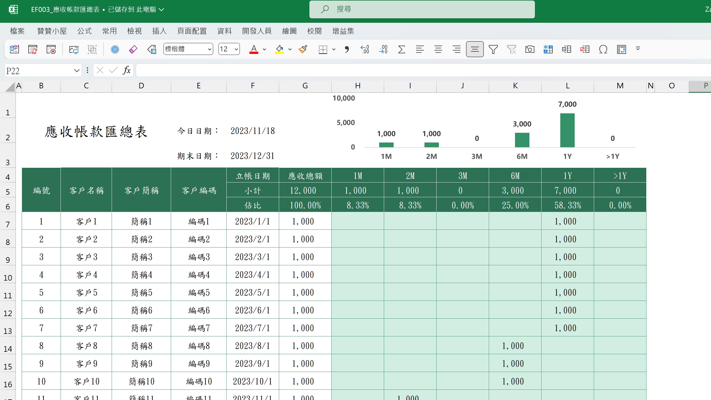This screenshot has height=400, width=711.
Task: Insert the Omega special symbol
Action: [603, 49]
